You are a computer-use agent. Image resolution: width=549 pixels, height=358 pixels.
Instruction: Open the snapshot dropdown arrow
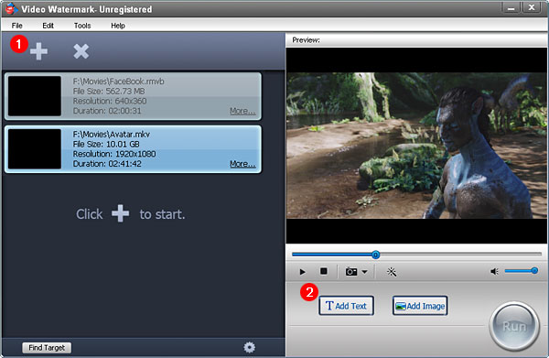tap(364, 272)
